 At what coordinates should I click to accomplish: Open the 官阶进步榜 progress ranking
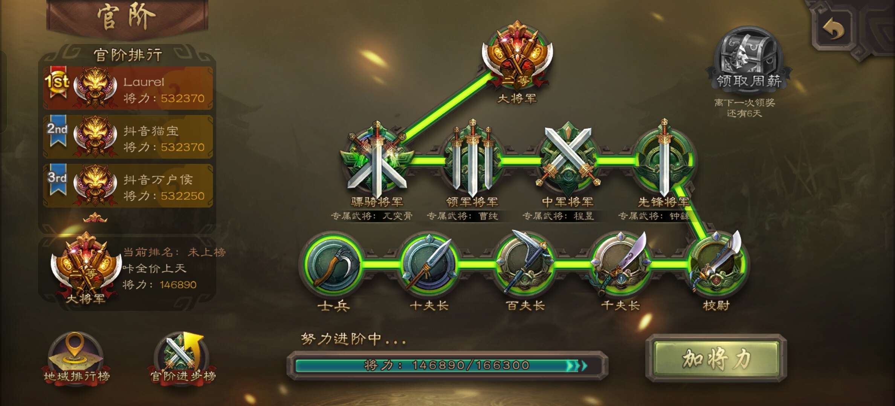click(x=183, y=357)
